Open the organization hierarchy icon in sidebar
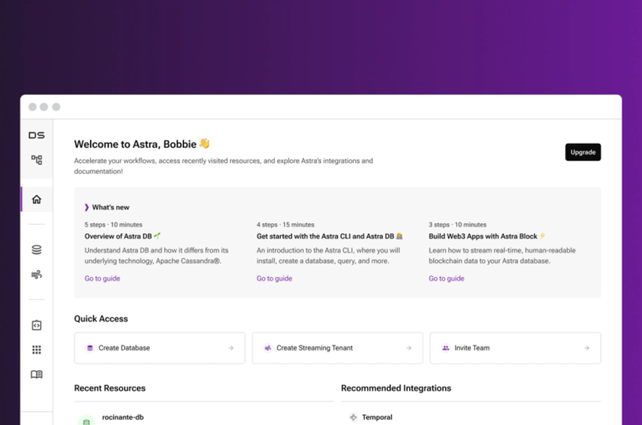Viewport: 642px width, 425px height. [37, 160]
